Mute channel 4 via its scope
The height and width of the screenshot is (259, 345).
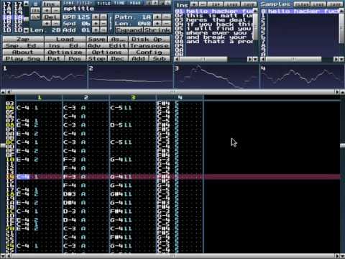tap(302, 76)
